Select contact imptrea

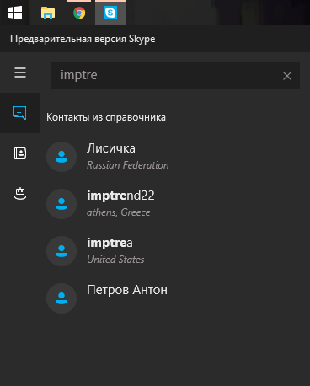(x=175, y=251)
